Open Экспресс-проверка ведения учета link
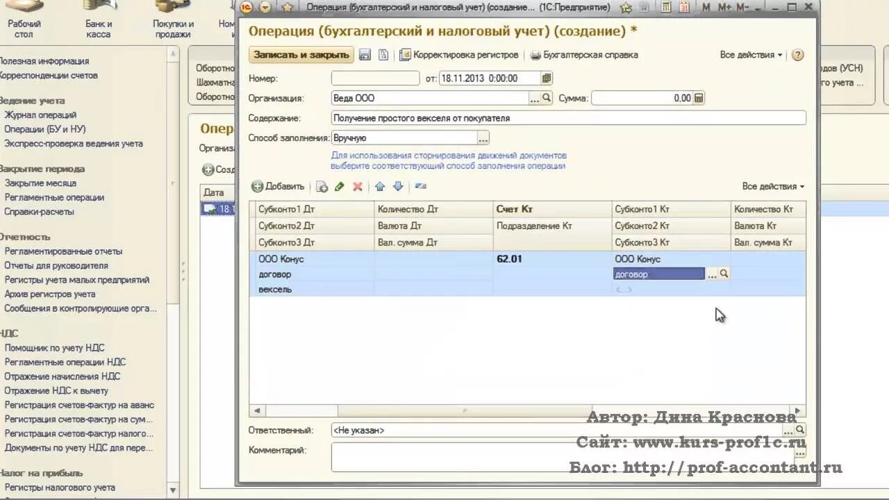Viewport: 889px width, 500px height. (x=74, y=144)
